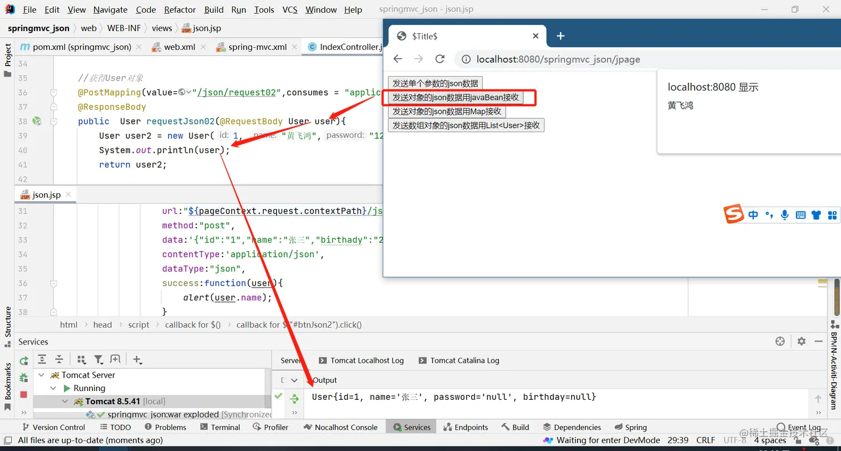Open the Navigate menu
Viewport: 841px width, 451px height.
(x=110, y=9)
